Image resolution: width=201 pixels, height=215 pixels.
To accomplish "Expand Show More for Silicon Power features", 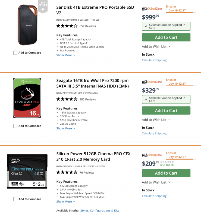I will pos(66,202).
